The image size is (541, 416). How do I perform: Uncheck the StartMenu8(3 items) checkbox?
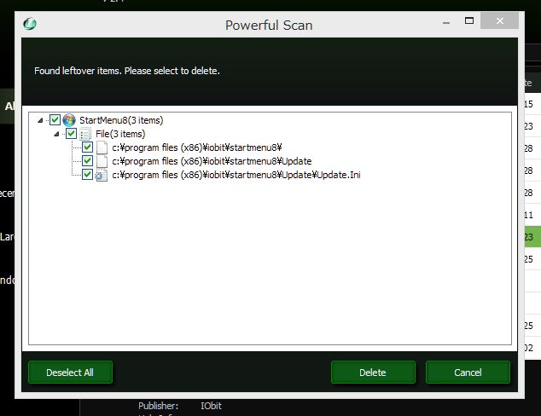point(55,120)
